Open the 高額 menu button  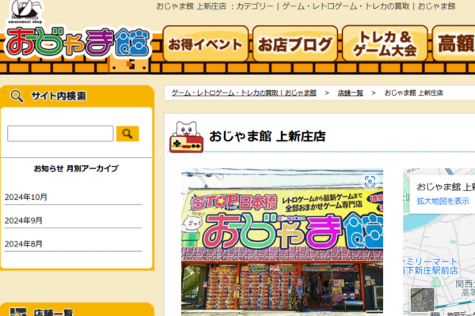(454, 44)
